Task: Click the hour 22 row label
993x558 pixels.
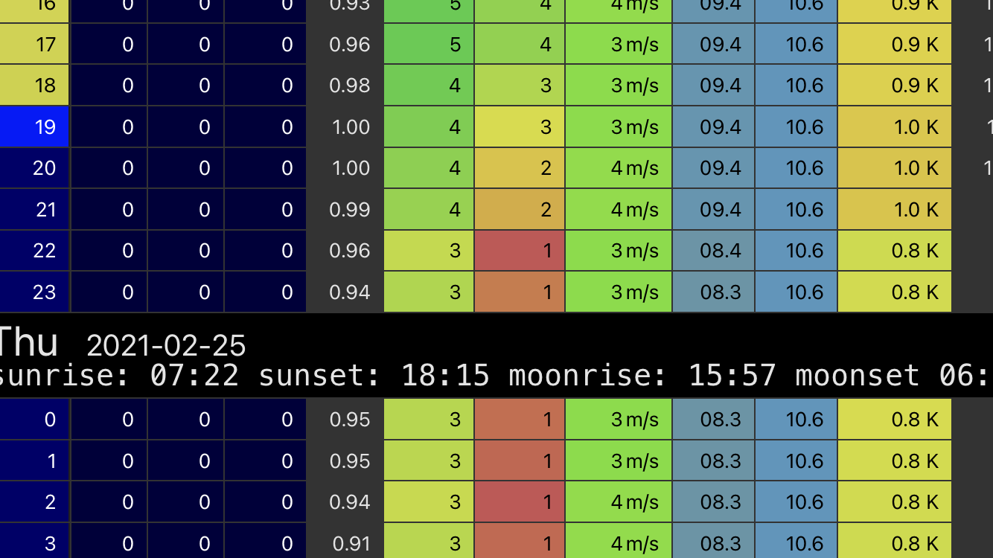Action: click(x=35, y=251)
